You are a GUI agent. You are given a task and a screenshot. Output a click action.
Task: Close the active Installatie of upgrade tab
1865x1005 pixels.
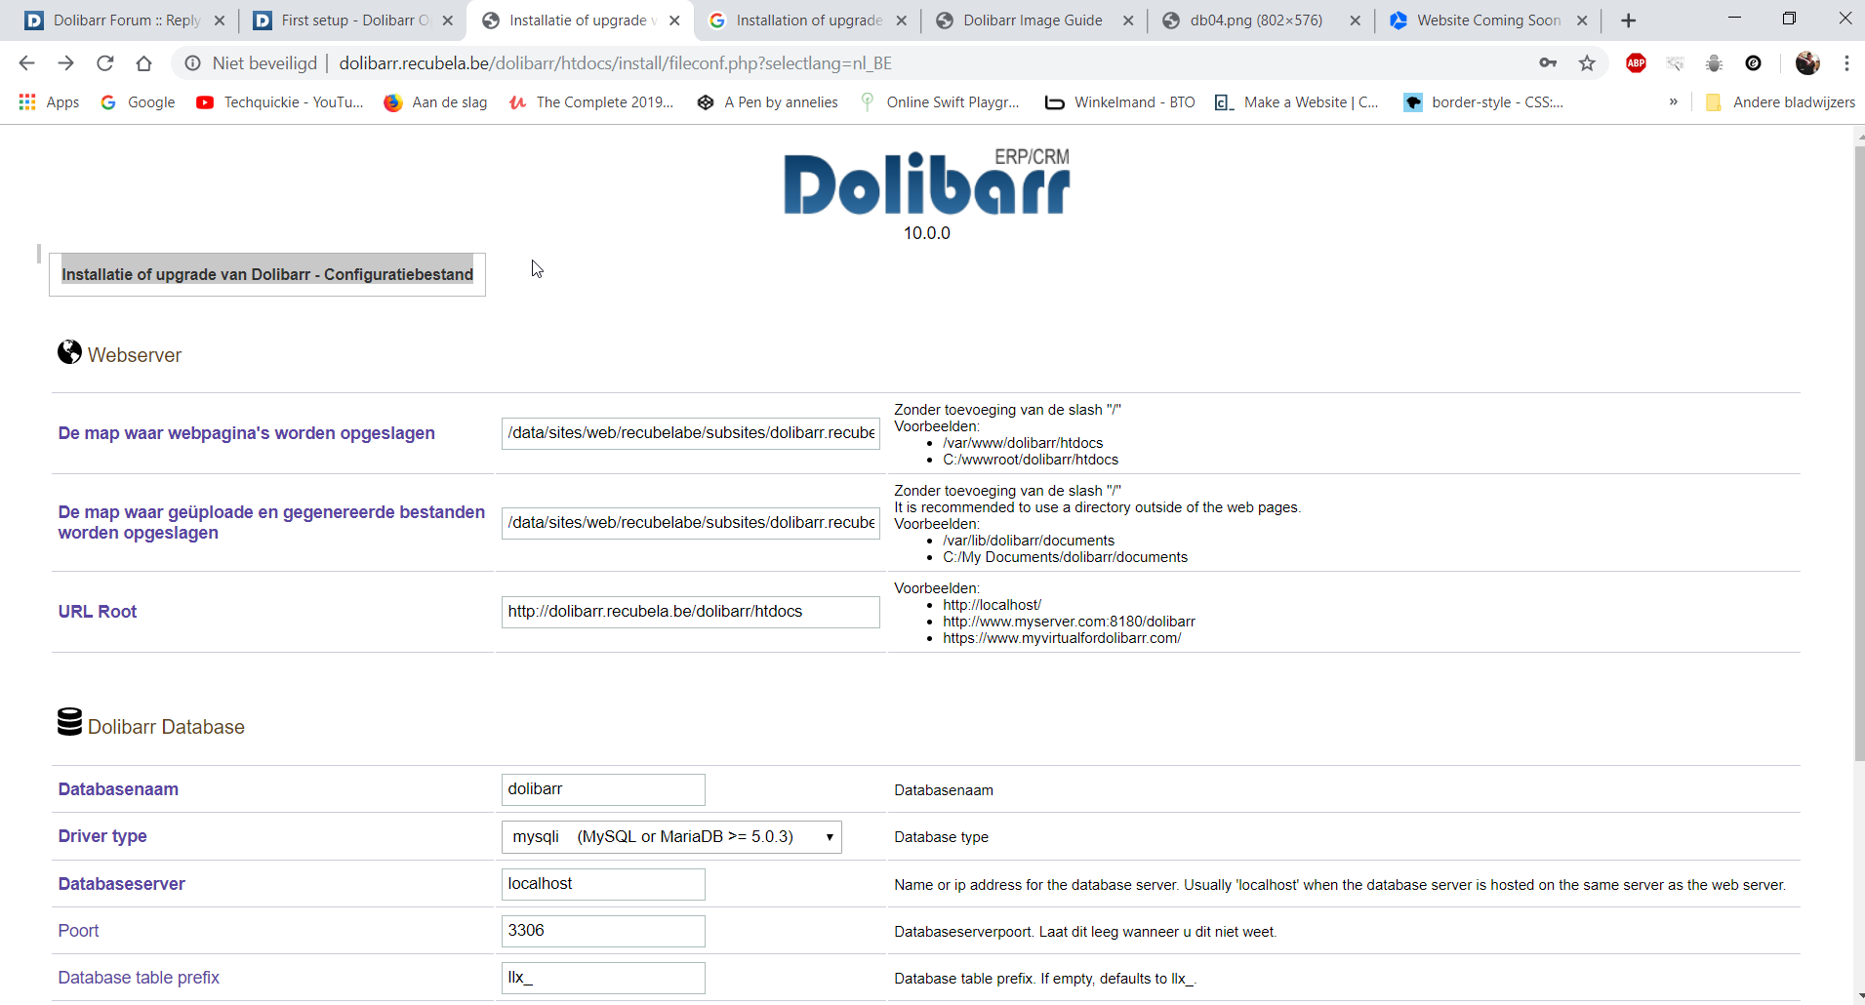point(674,20)
